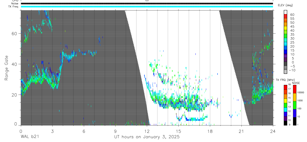
Task: Click the '45' value in the ELEV legend
Action: (x=292, y=27)
